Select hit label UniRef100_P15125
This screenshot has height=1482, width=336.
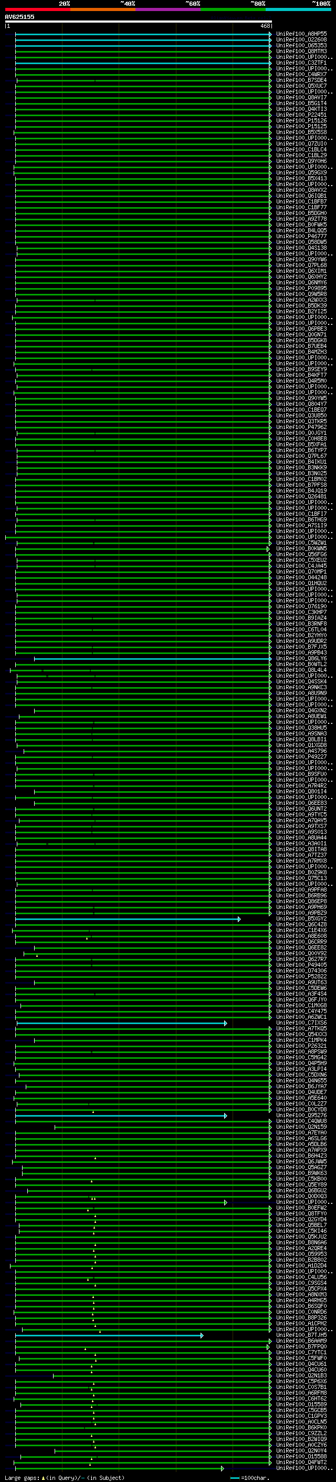(x=301, y=127)
